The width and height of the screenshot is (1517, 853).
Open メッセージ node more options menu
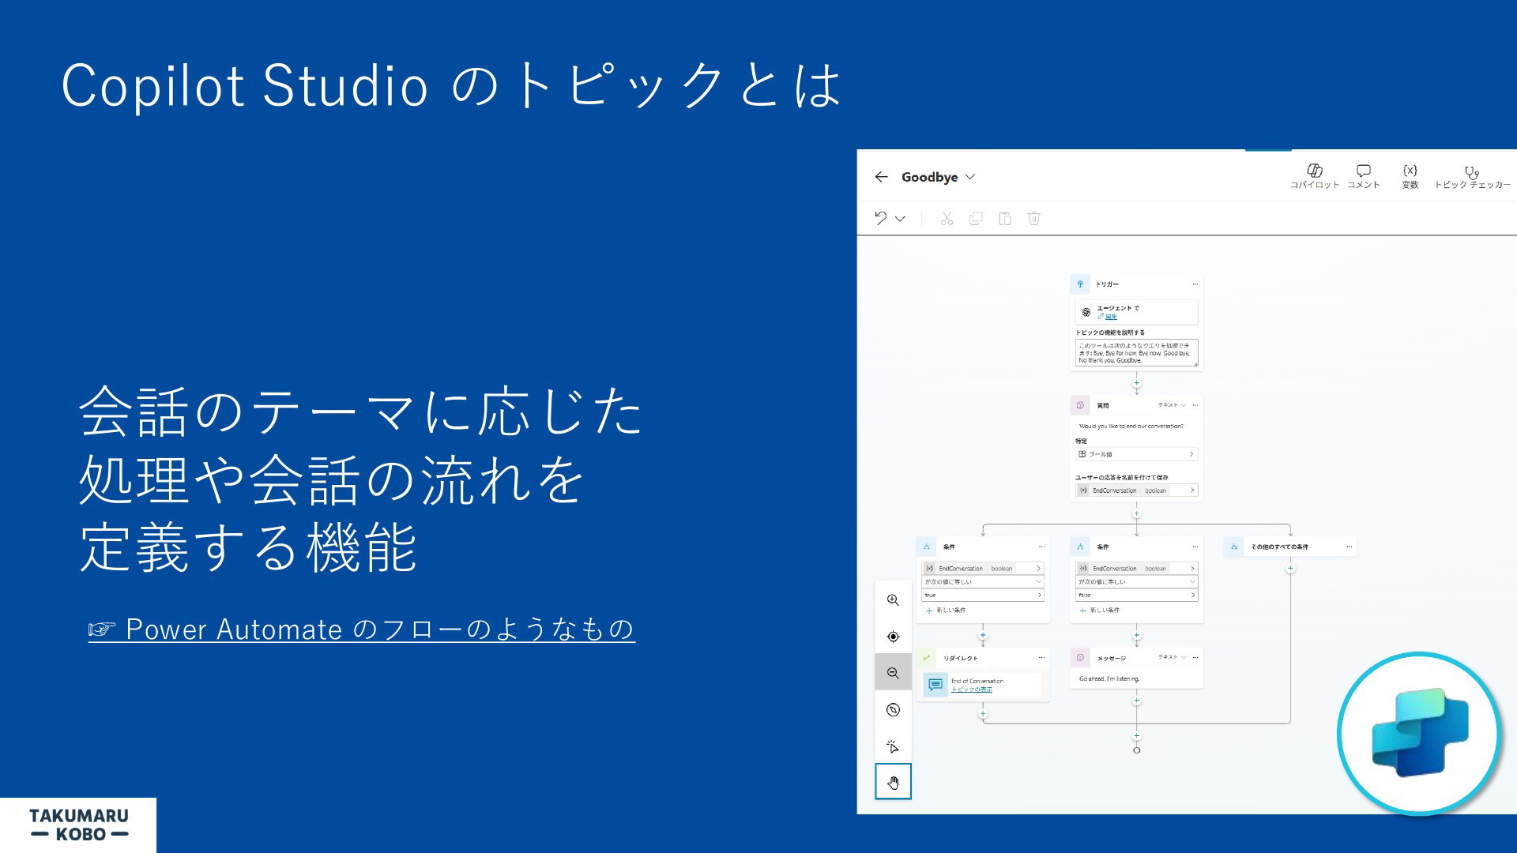pyautogui.click(x=1195, y=657)
